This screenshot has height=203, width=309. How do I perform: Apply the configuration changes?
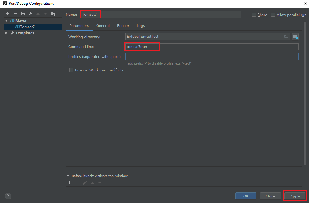point(295,196)
